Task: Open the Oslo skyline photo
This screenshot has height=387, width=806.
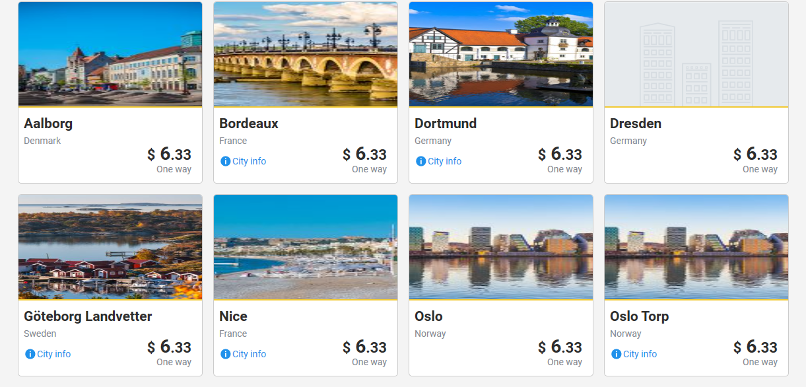Action: 501,247
